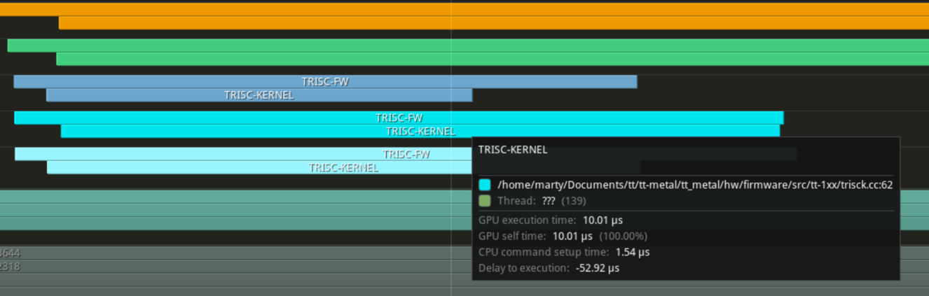Viewport: 929px width, 296px height.
Task: Click the green swatch next to Thread
Action: click(485, 201)
